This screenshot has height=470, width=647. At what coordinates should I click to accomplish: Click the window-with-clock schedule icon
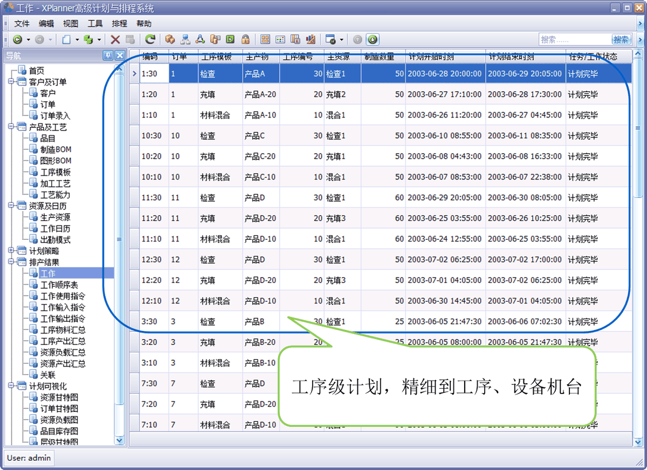[x=331, y=39]
